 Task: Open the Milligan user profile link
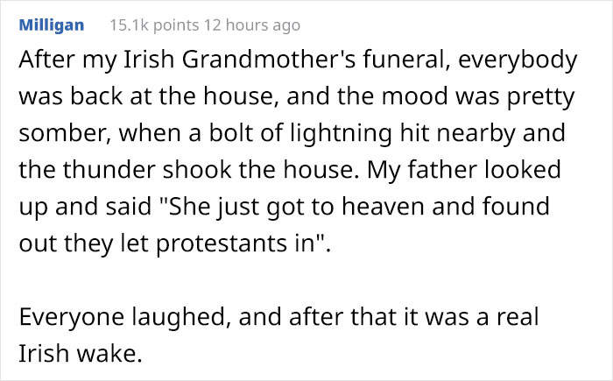(51, 25)
